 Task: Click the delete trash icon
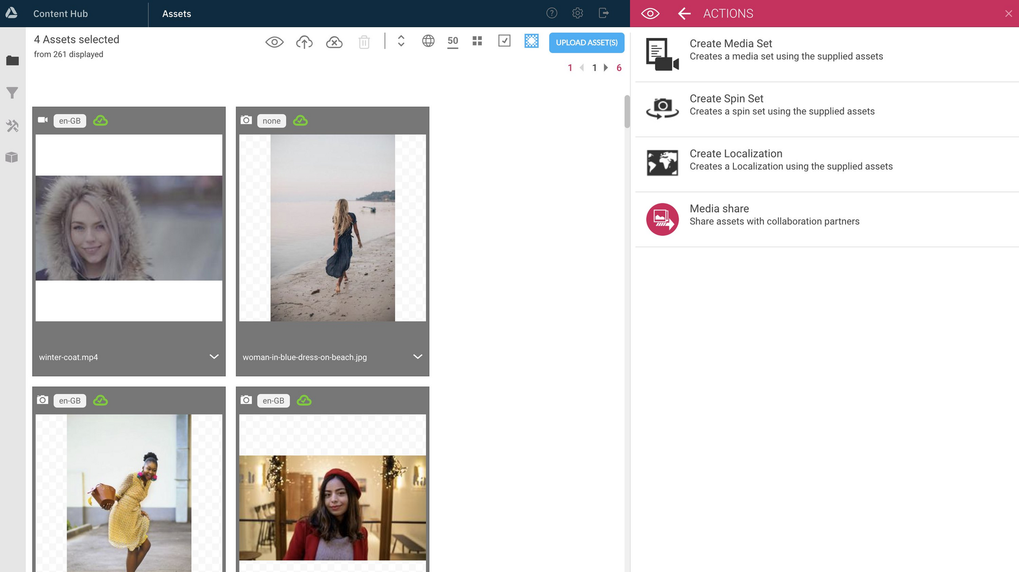(364, 42)
